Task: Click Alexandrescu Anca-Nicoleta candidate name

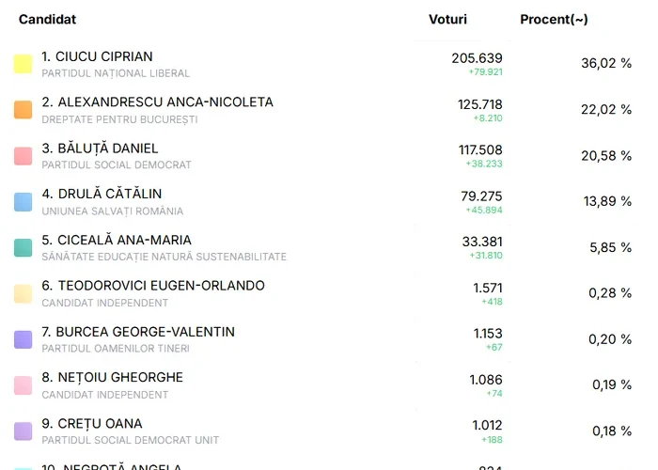Action: click(x=157, y=102)
